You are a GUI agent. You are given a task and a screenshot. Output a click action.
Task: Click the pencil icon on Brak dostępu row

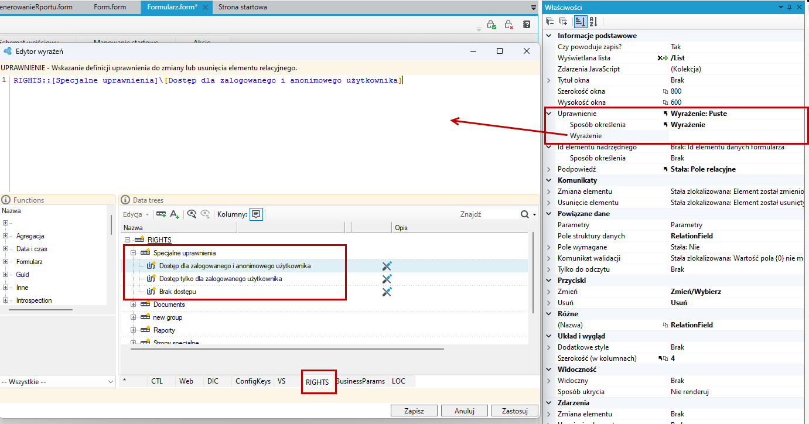(387, 292)
